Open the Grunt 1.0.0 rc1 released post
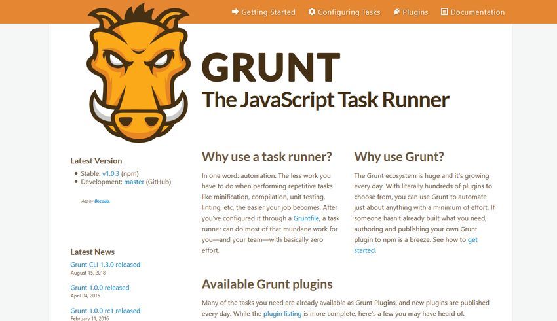Image resolution: width=557 pixels, height=321 pixels. (105, 311)
